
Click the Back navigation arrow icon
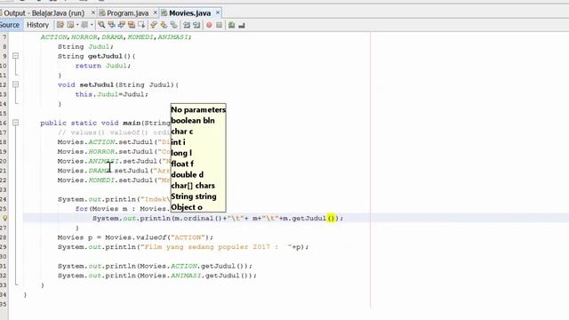click(x=71, y=25)
